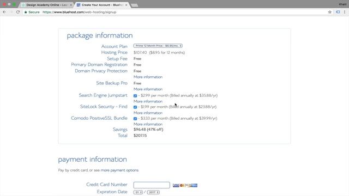
Task: Close the Design Academy Online tab
Action: click(x=71, y=5)
